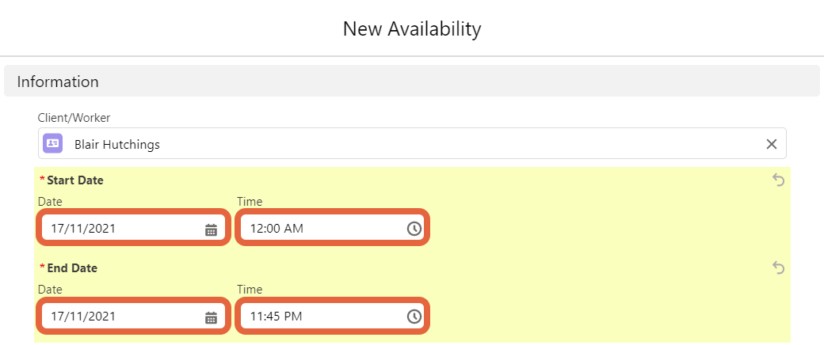Open the 11:45 PM end time combo box
The image size is (824, 345).
(x=332, y=317)
